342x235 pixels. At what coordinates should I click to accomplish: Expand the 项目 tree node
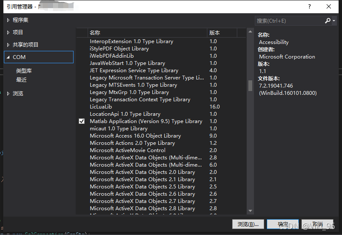[x=8, y=32]
